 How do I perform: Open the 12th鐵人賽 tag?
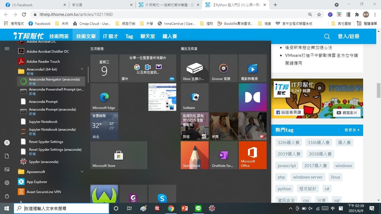[288, 142]
